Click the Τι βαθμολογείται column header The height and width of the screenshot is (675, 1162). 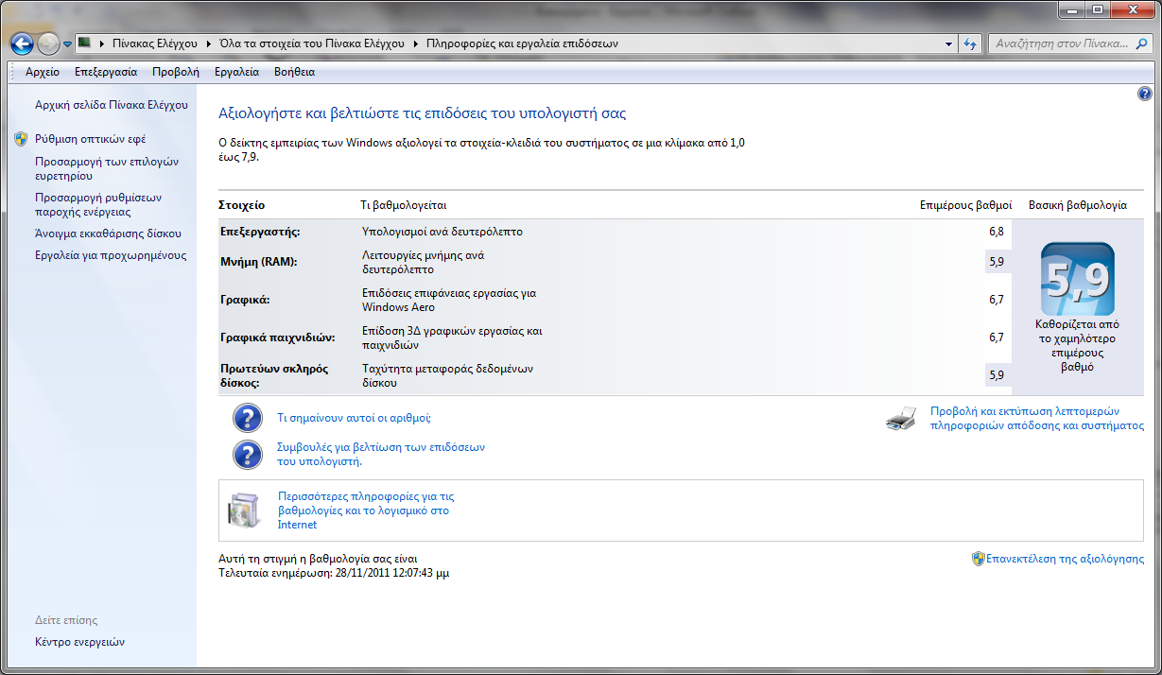point(404,205)
